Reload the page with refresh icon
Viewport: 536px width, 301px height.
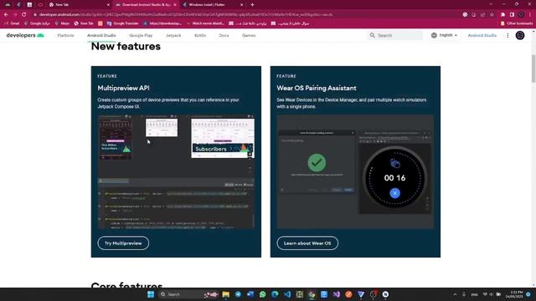(24, 15)
